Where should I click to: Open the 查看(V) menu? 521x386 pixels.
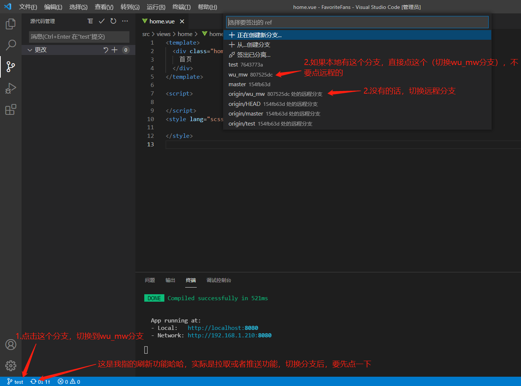pos(104,7)
